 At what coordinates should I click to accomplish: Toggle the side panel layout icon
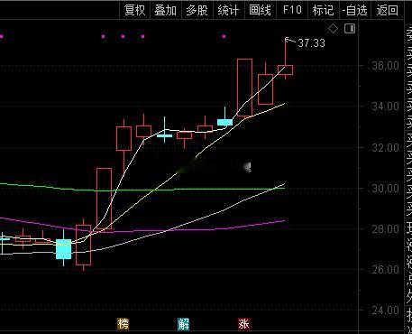coord(350,29)
